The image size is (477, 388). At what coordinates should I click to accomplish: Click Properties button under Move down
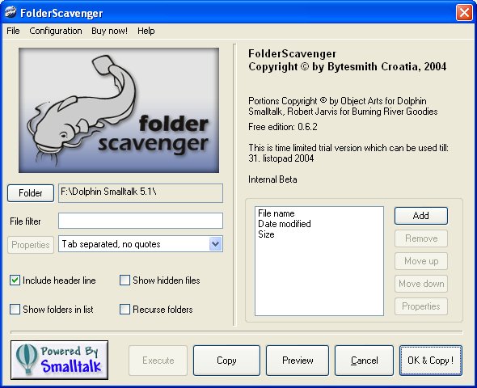pyautogui.click(x=421, y=306)
